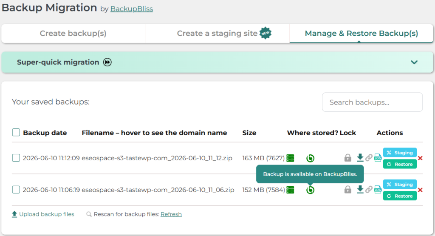Image resolution: width=435 pixels, height=236 pixels.
Task: Toggle lock on the 163 MB backup
Action: (347, 158)
